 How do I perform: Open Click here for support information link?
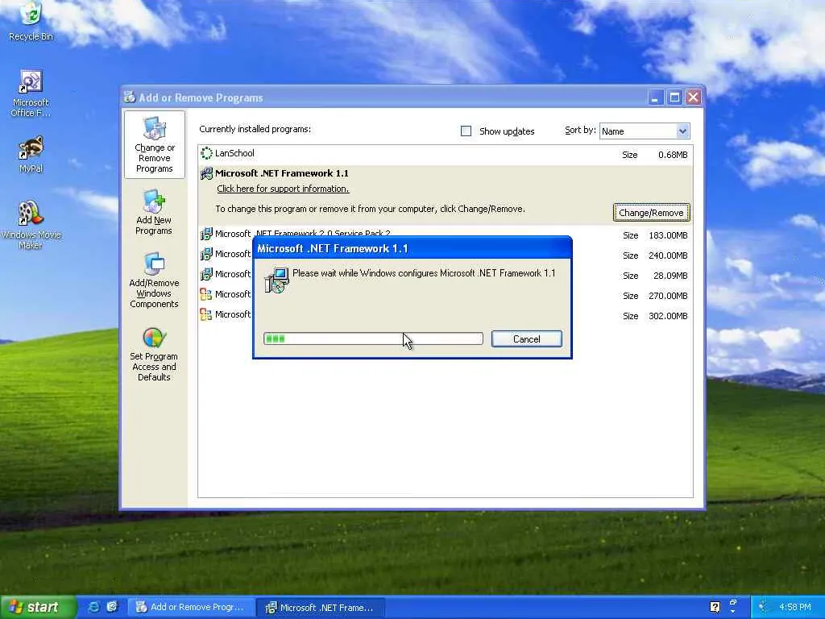[283, 189]
